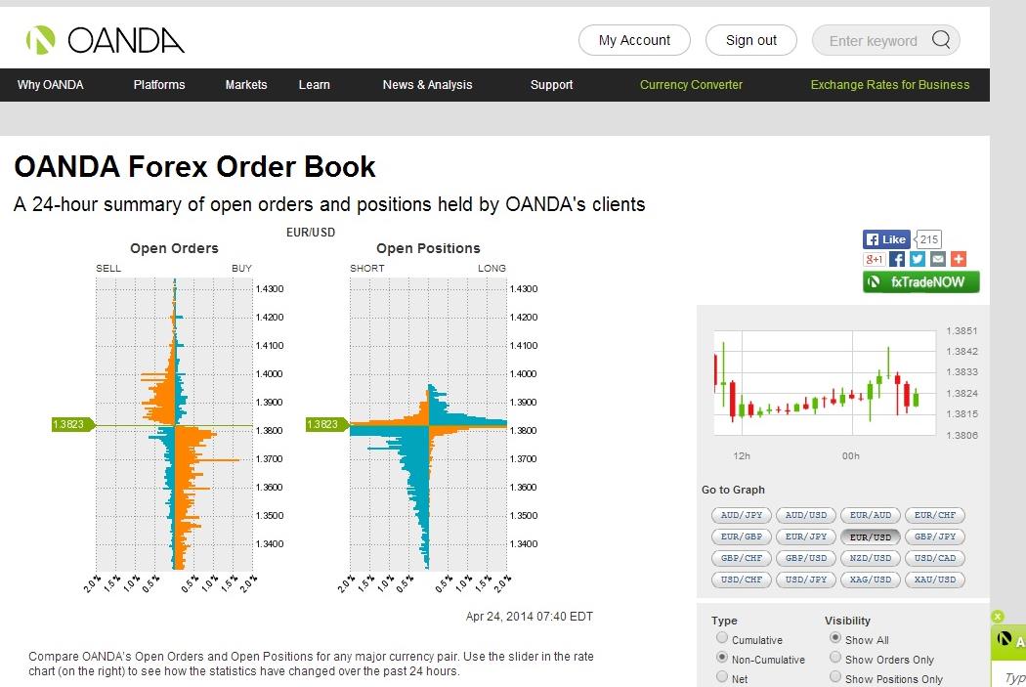
Task: Select the Cumulative type option
Action: (722, 637)
